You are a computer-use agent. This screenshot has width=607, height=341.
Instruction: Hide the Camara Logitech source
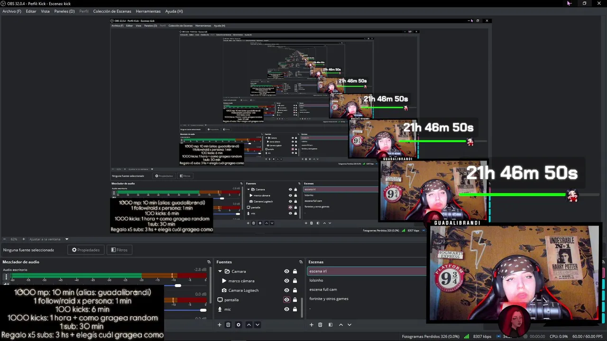tap(286, 290)
